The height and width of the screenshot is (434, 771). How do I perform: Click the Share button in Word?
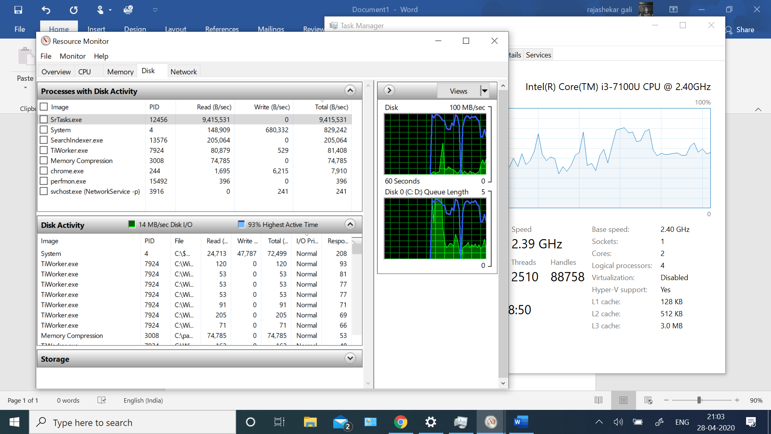coord(740,30)
